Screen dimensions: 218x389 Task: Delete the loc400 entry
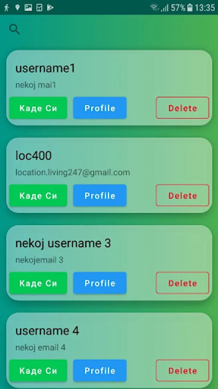183,195
